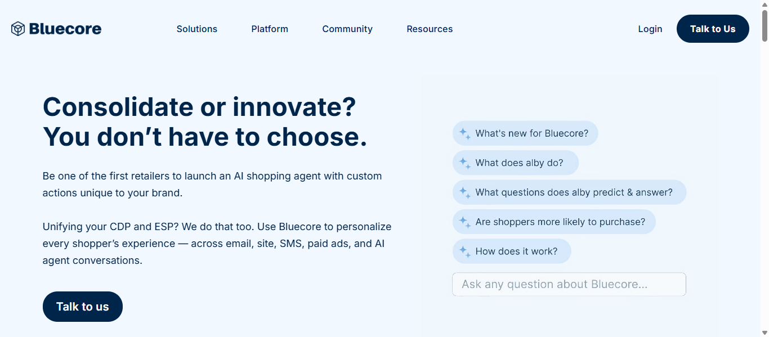The image size is (769, 337).
Task: Open the Login page link
Action: (x=650, y=29)
